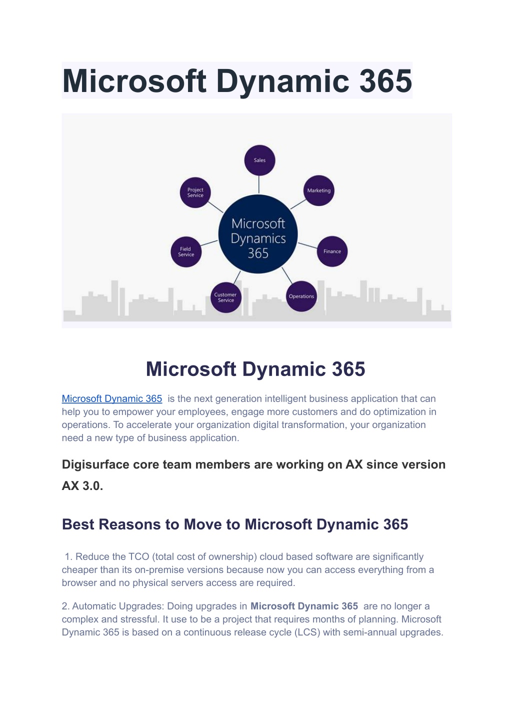Click the 'Digisurface core team members' subheading
512x723 pixels.
point(253,475)
